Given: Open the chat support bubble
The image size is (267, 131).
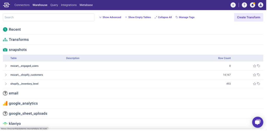Looking at the screenshot, I should 258,122.
